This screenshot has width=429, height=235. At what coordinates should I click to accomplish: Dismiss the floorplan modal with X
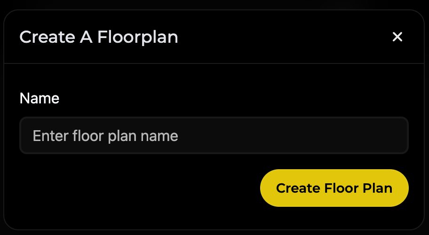[x=397, y=37]
